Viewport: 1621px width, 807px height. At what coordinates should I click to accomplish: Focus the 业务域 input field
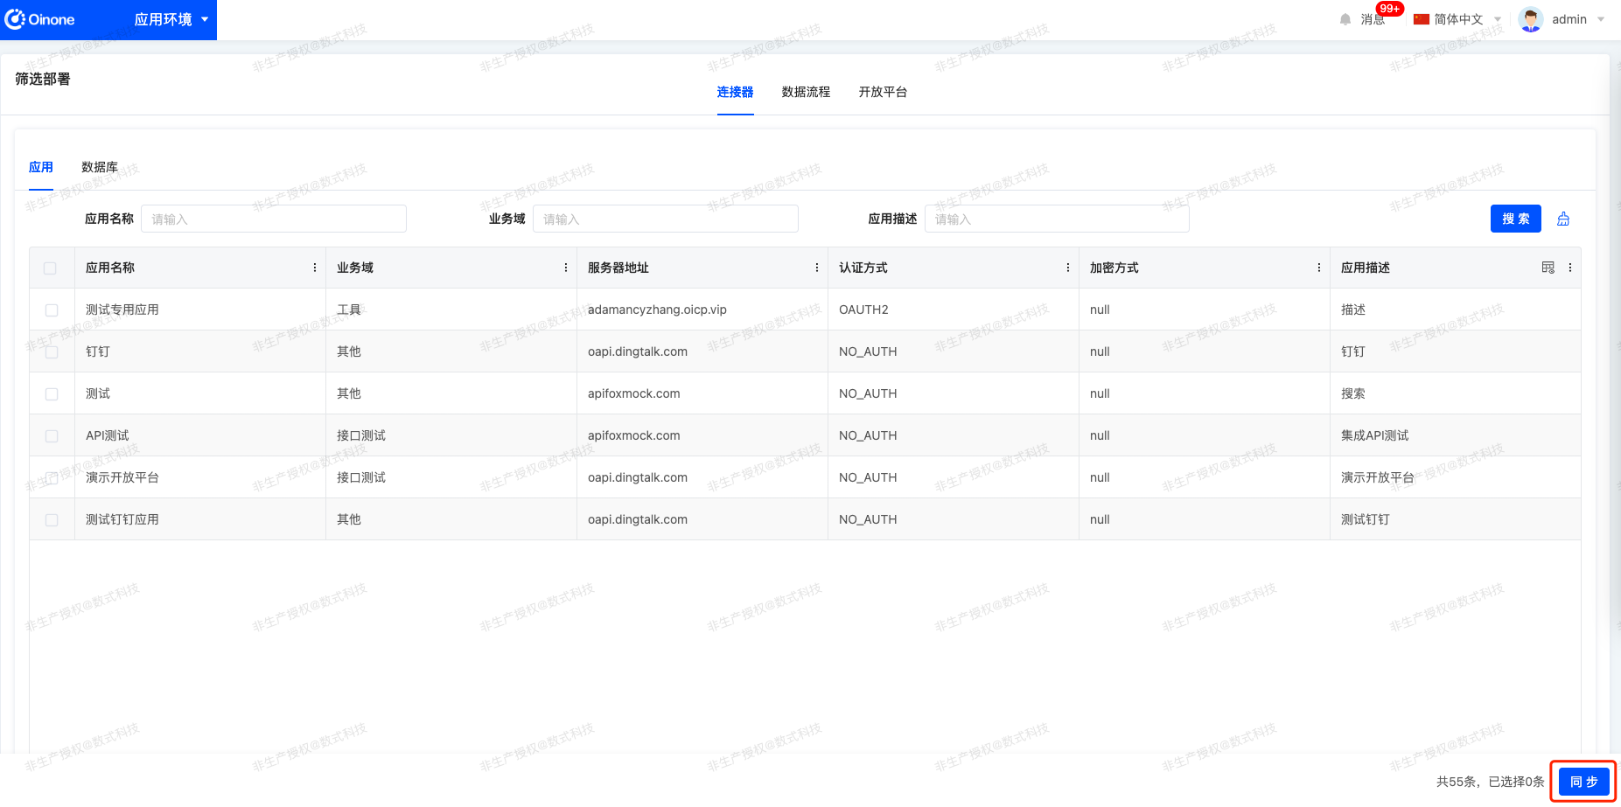point(666,219)
